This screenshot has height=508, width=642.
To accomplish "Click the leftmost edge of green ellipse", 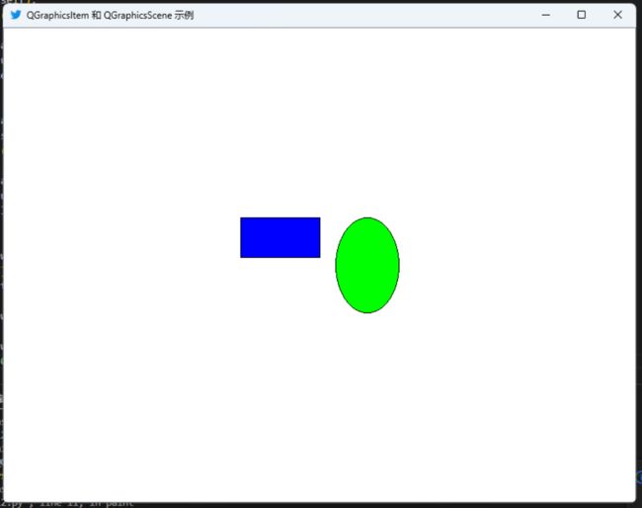I will click(337, 265).
